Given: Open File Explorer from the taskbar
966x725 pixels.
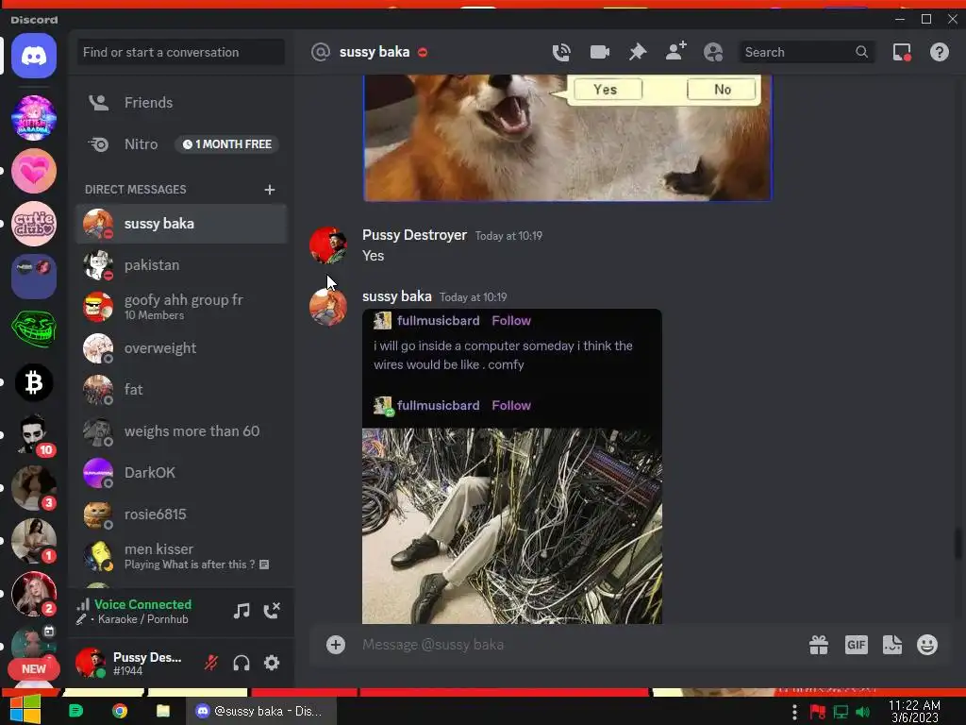Looking at the screenshot, I should (163, 712).
